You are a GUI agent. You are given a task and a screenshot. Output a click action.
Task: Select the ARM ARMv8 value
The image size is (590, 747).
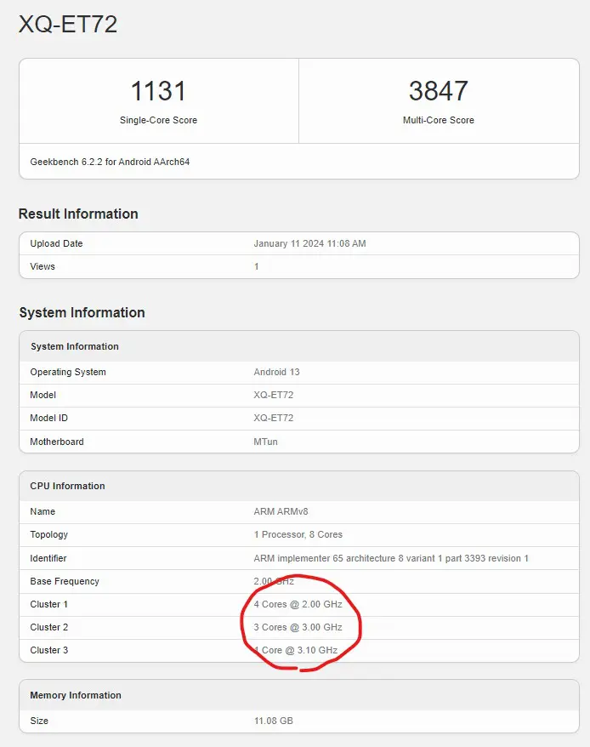click(x=281, y=511)
